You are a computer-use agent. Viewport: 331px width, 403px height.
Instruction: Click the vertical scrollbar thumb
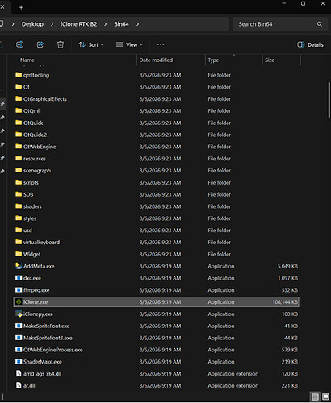[329, 100]
